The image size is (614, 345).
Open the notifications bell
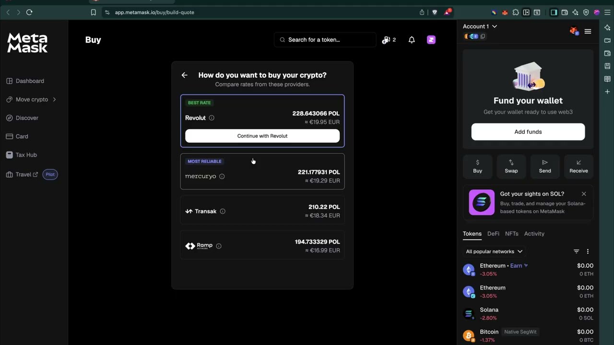pyautogui.click(x=412, y=40)
